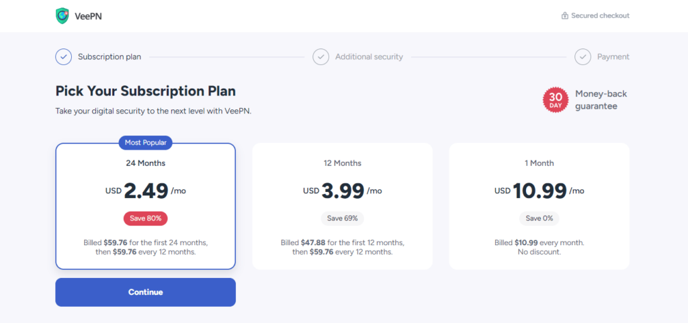This screenshot has height=323, width=688.
Task: Click the red 30 DAY badge
Action: tap(556, 100)
